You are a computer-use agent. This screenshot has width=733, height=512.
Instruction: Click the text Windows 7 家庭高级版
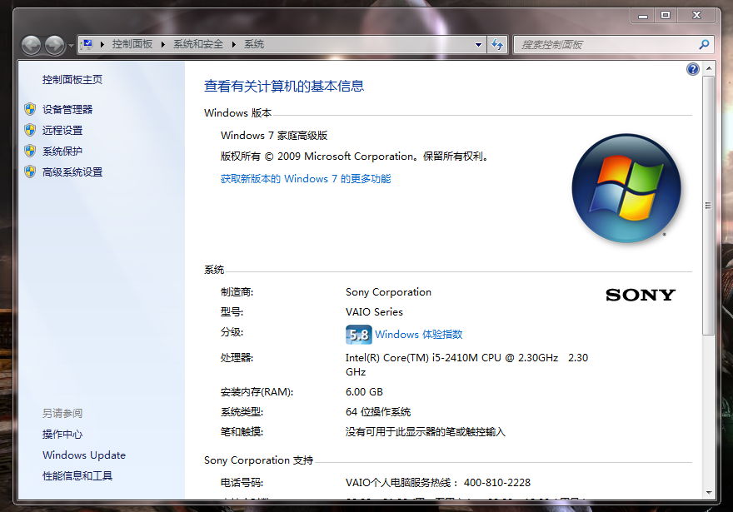pos(274,136)
